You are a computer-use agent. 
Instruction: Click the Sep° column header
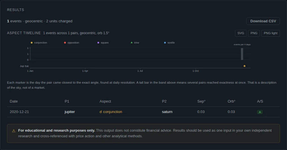tap(201, 101)
